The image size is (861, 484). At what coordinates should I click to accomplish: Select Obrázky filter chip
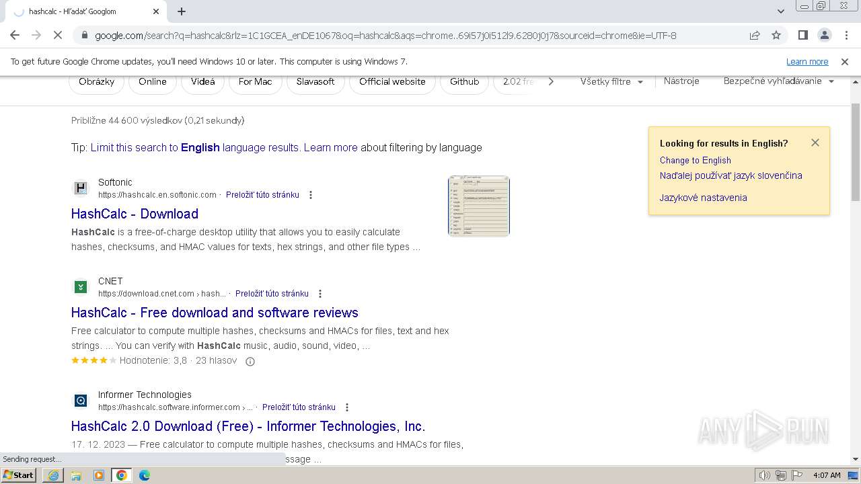click(96, 82)
